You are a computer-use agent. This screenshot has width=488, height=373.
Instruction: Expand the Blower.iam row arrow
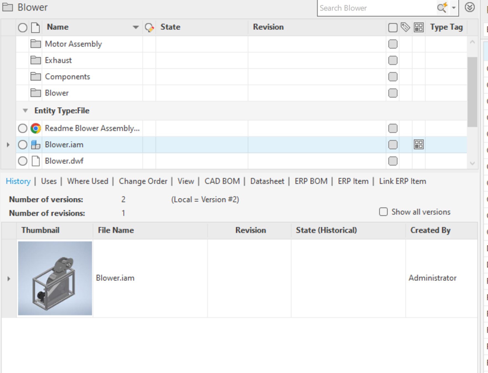(8, 145)
